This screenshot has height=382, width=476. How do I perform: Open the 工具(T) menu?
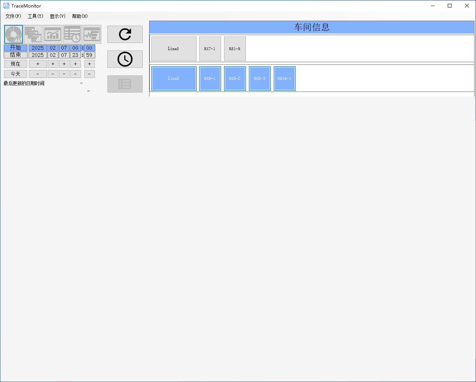tap(35, 16)
